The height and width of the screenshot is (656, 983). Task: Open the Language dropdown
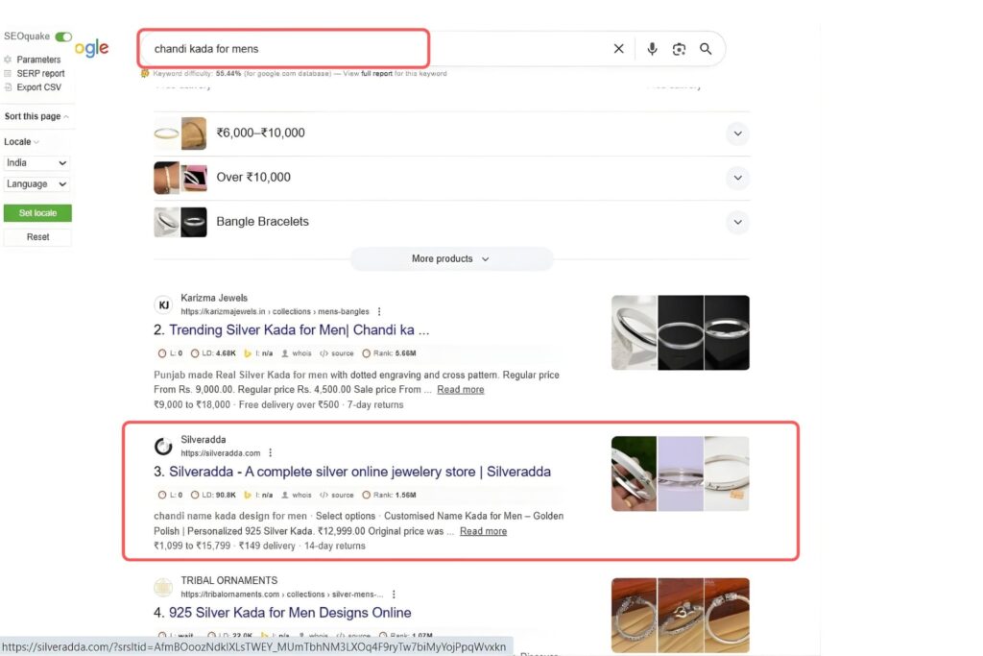pyautogui.click(x=36, y=183)
